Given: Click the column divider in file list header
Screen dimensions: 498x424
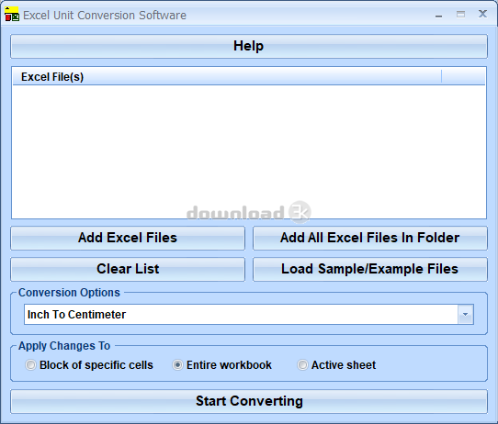Looking at the screenshot, I should (441, 77).
